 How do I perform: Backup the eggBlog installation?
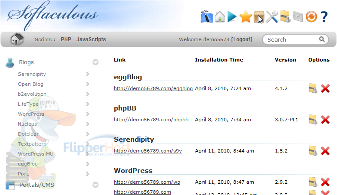[313, 88]
